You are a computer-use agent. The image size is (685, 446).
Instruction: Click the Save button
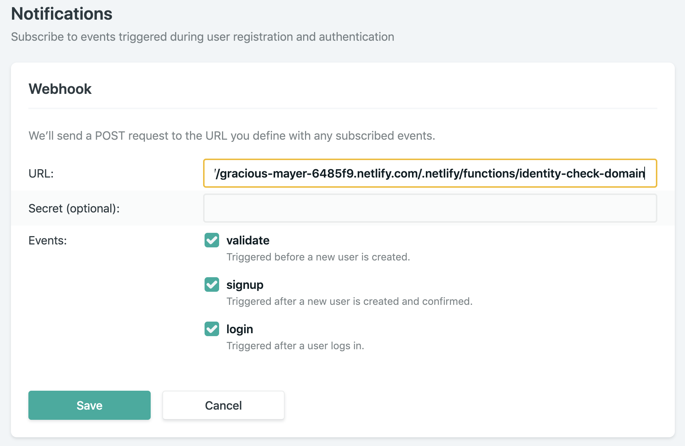[89, 405]
